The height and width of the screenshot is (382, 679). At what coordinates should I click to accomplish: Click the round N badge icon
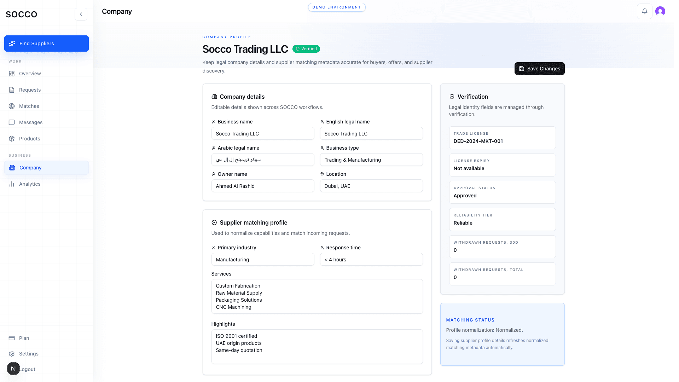tap(13, 369)
